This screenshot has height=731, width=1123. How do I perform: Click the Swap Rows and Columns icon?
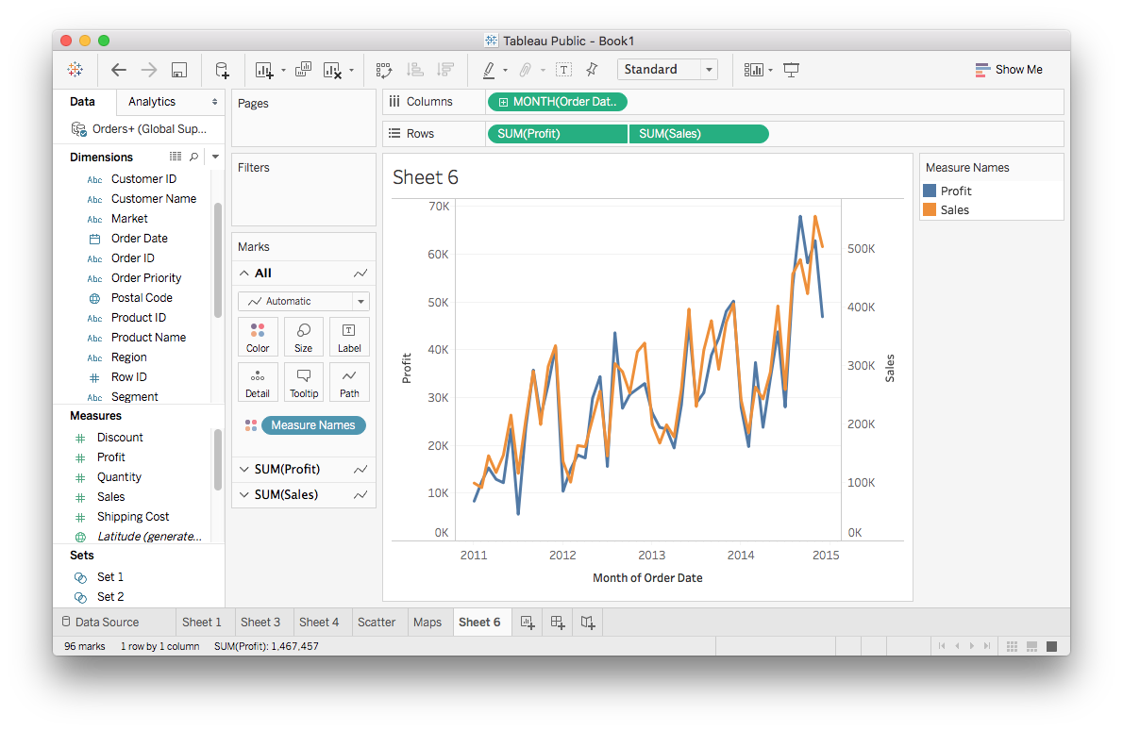click(384, 70)
